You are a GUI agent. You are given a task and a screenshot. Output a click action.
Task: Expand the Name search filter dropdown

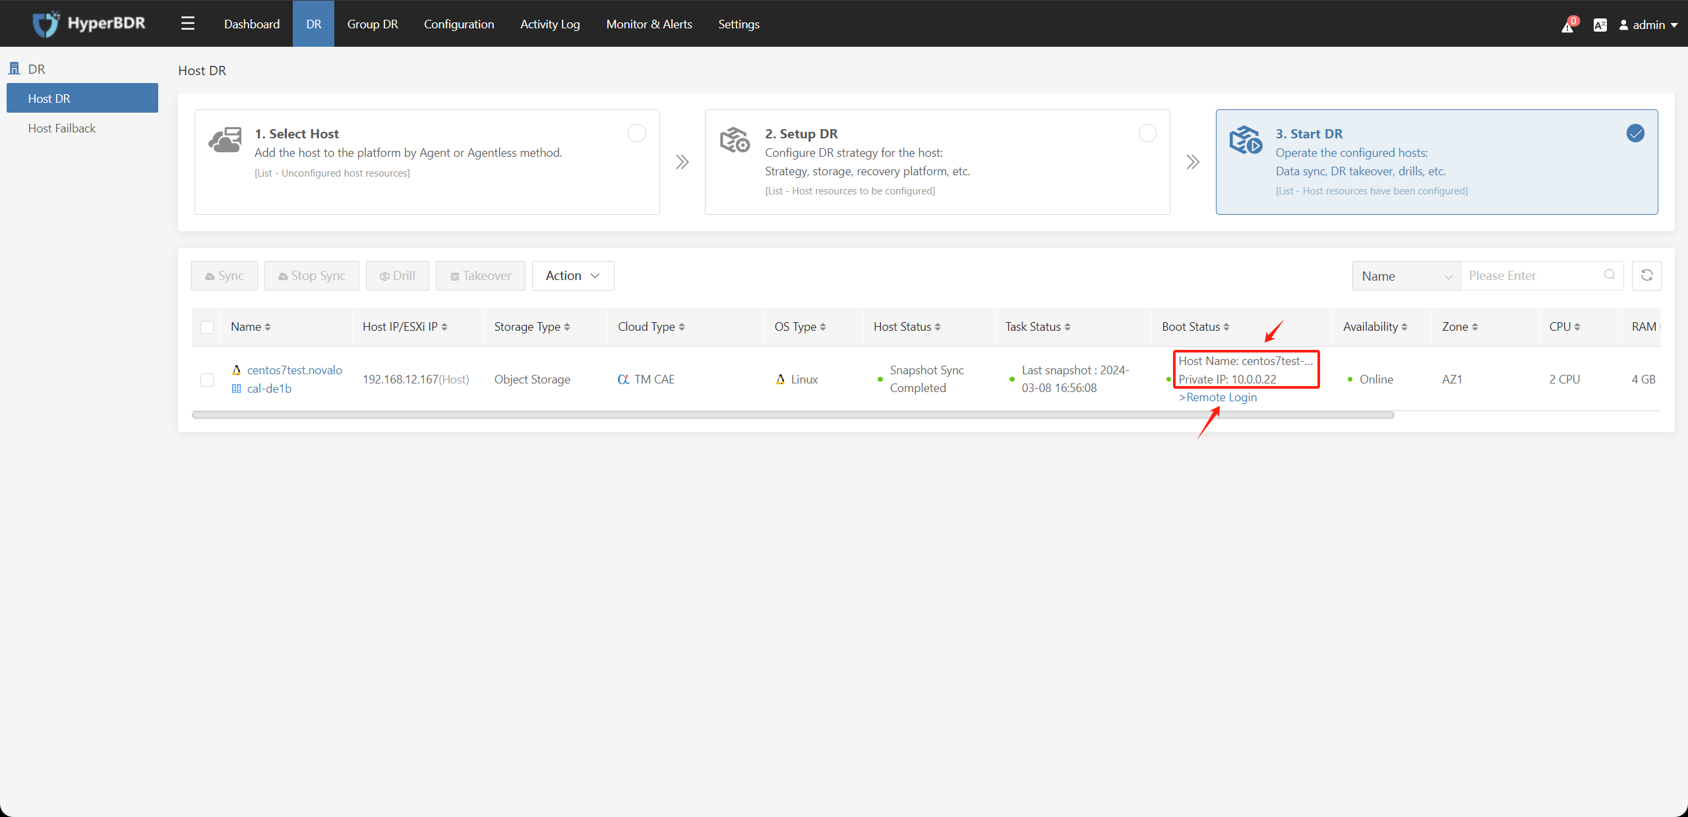1405,275
